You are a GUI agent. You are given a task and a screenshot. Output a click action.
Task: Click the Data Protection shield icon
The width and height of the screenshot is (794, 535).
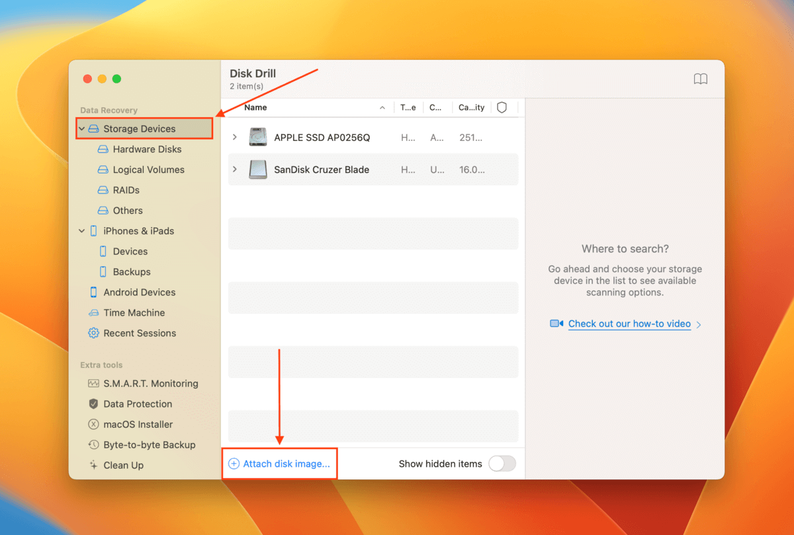point(93,405)
